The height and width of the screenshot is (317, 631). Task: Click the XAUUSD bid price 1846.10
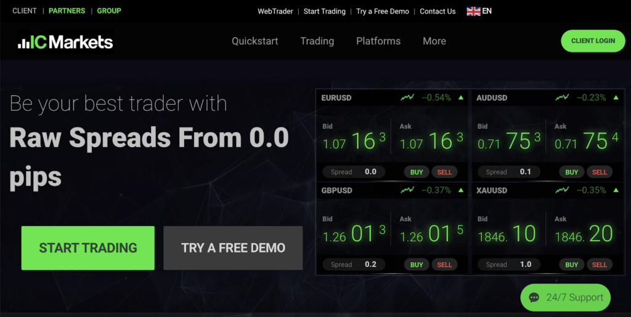tap(507, 234)
